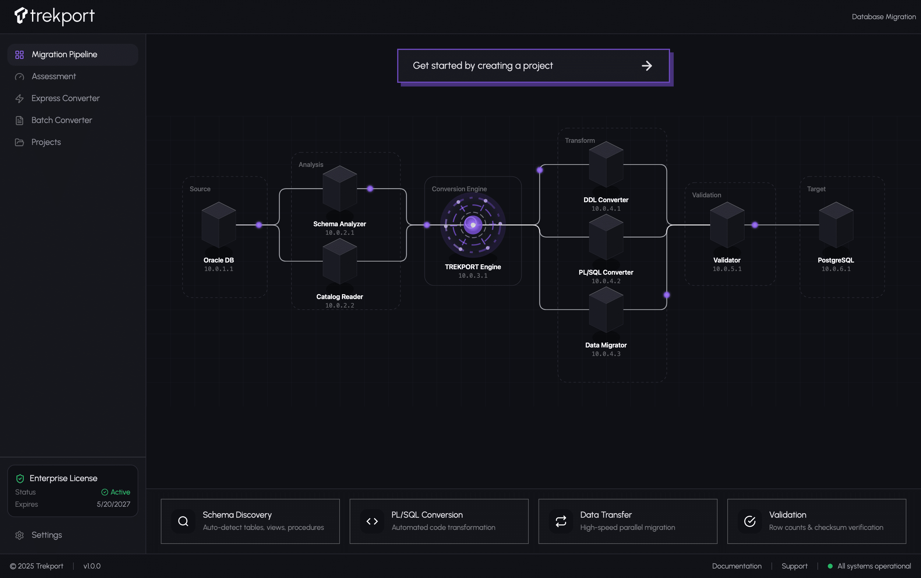Click the PL/SQL Conversion code icon
Screen dimensions: 921x578
[372, 521]
